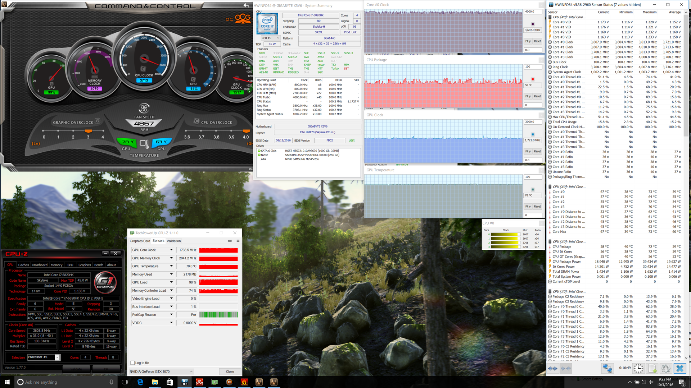
Task: Select the Core #0 VID sensor row
Action: (x=615, y=22)
